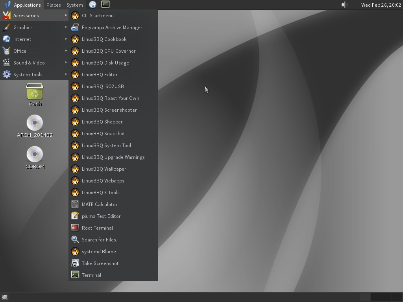Launch LinuxBBQ ISO2USB
Viewport: 403px width, 302px height.
click(113, 87)
